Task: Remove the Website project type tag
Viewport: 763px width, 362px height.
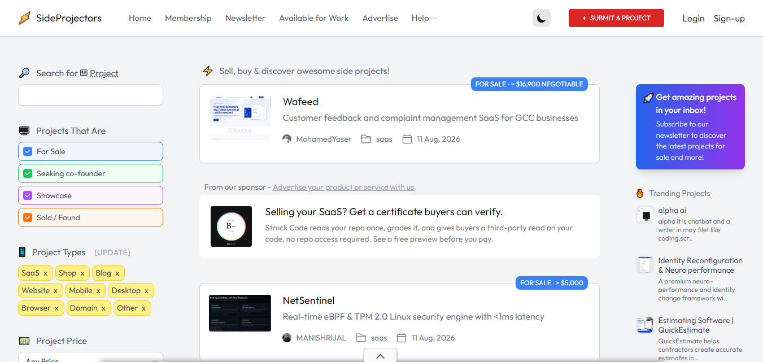Action: (x=55, y=291)
